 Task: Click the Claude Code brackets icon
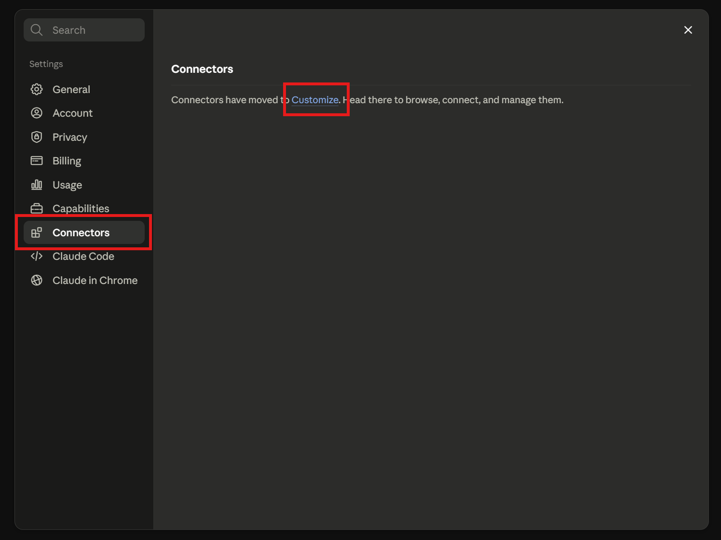[37, 256]
